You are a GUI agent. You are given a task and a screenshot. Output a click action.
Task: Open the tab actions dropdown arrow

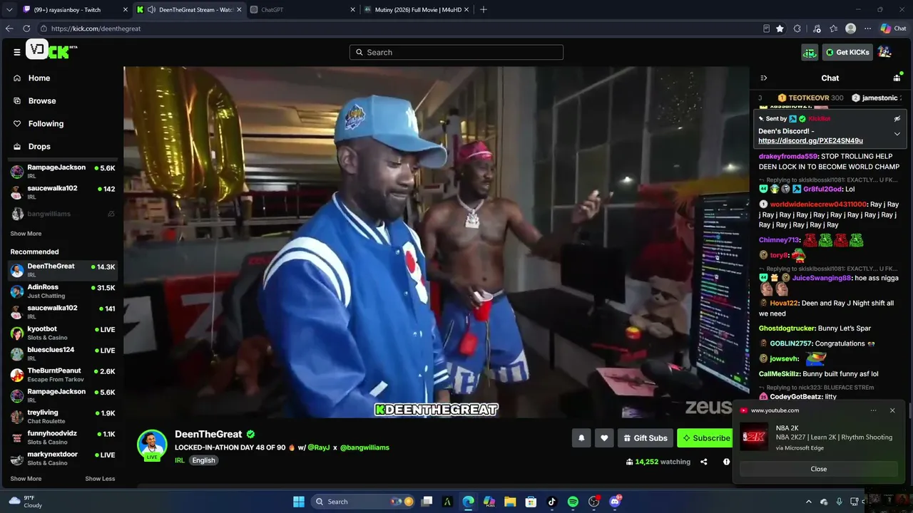coord(8,10)
